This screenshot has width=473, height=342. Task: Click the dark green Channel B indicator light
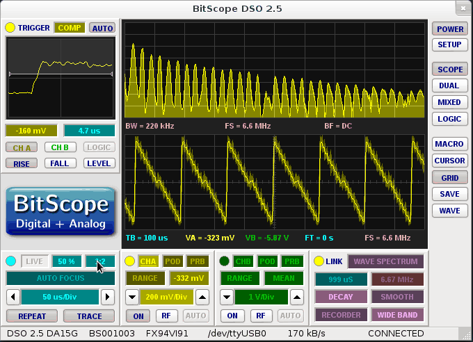224,261
